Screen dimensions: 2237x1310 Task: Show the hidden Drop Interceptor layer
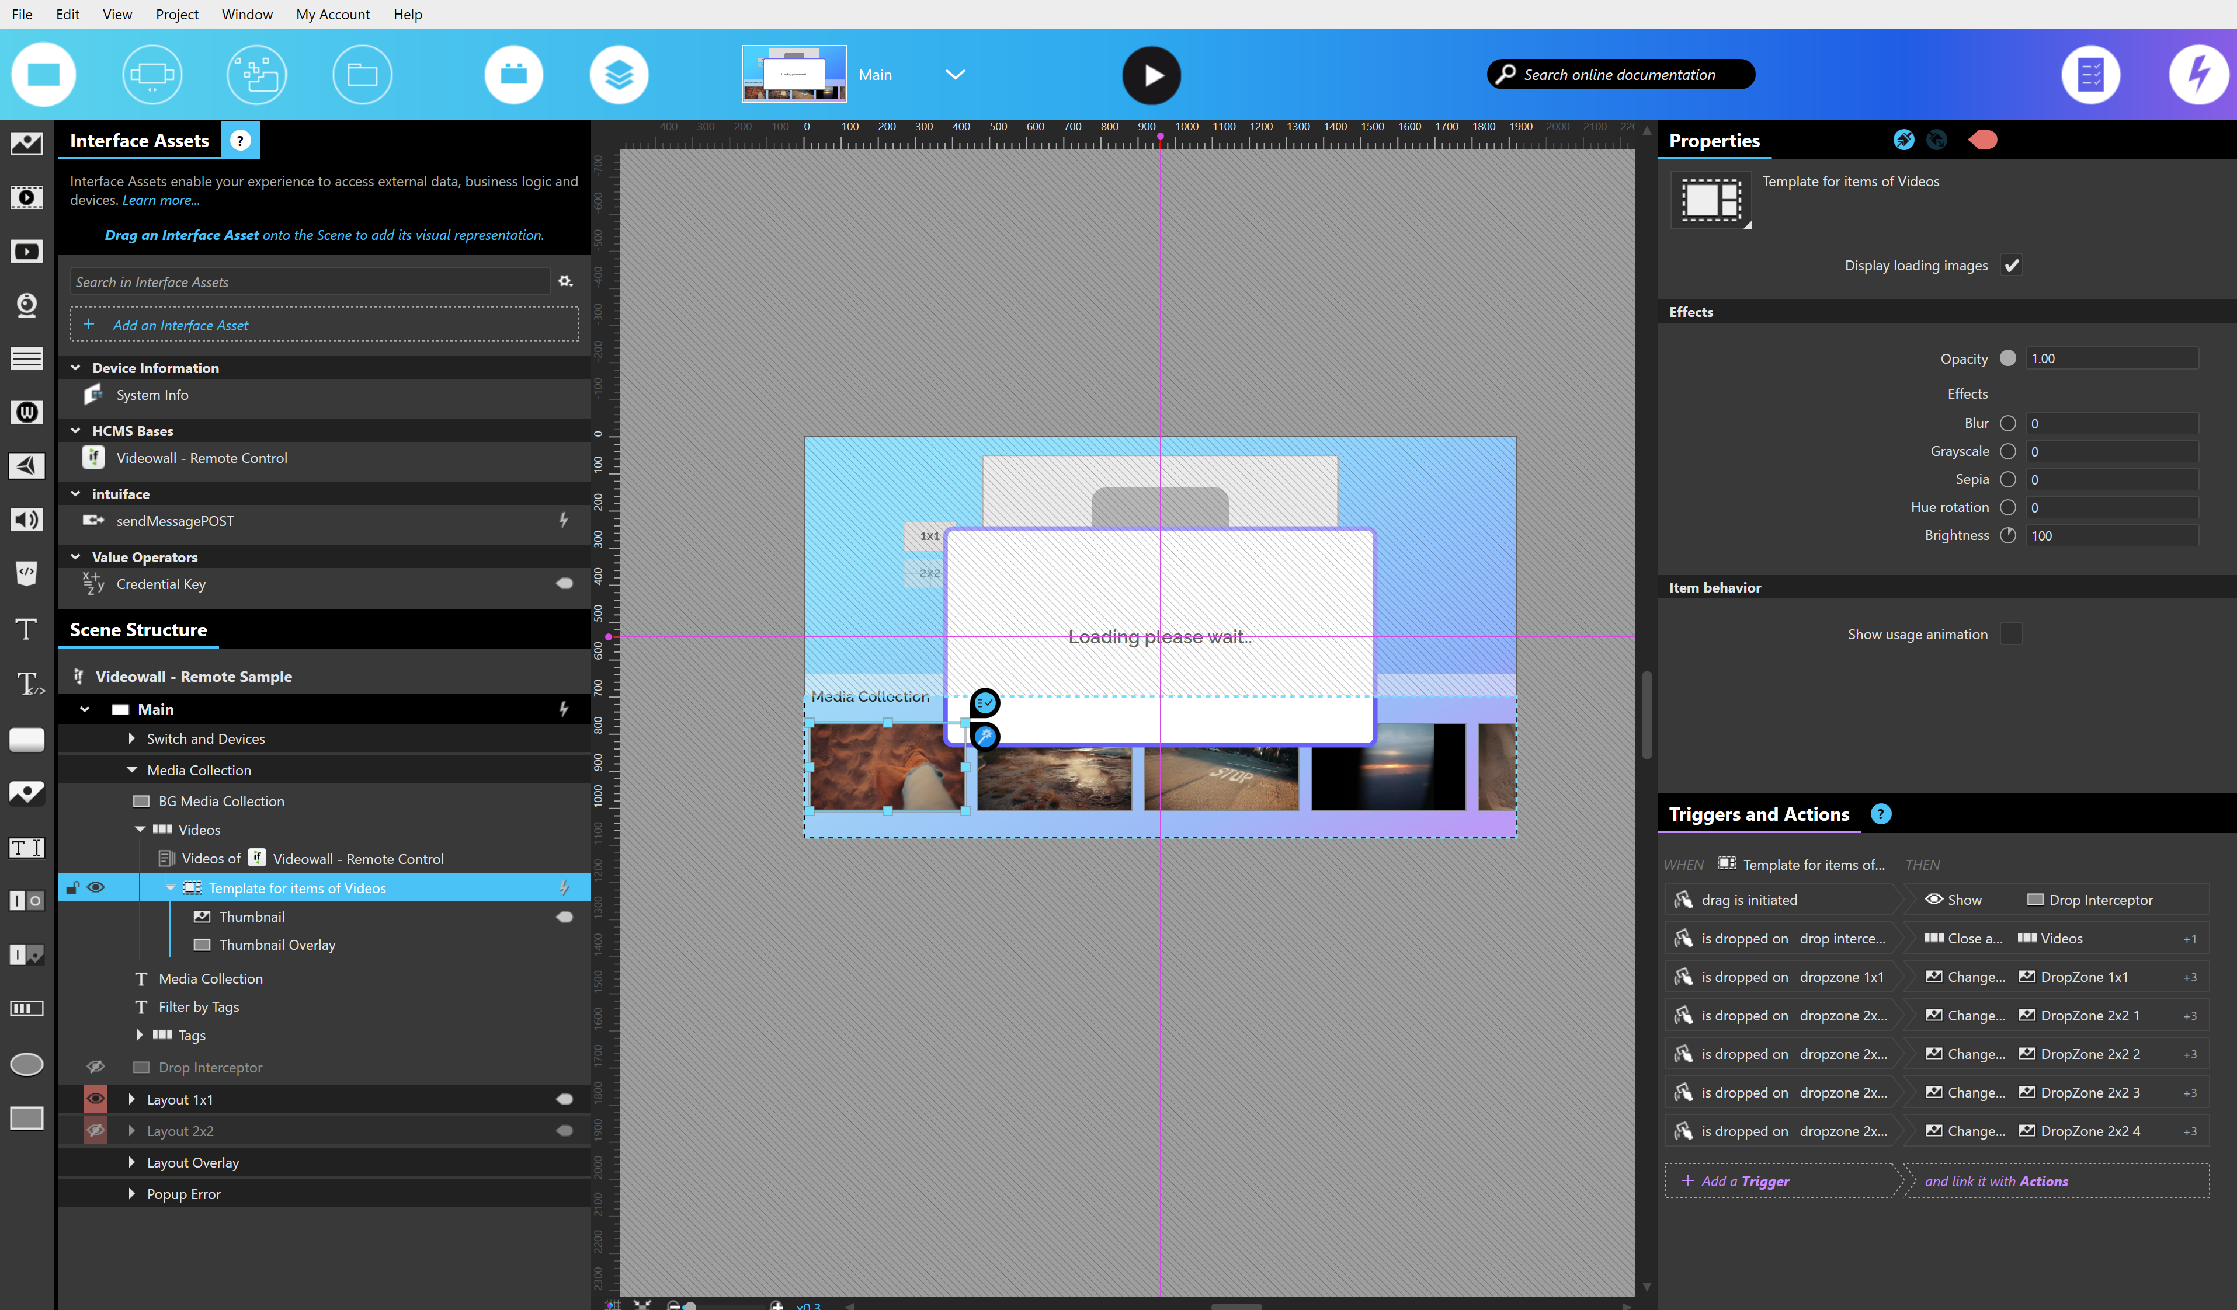point(96,1067)
